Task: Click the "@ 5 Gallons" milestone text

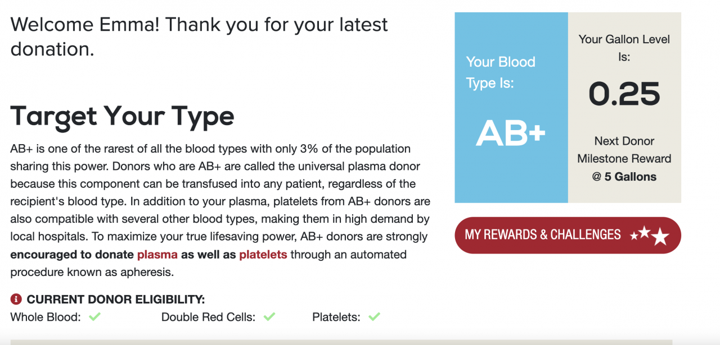Action: click(x=624, y=177)
